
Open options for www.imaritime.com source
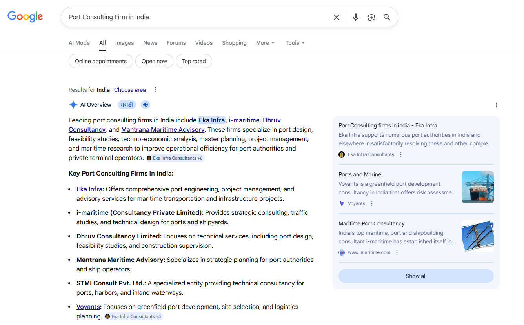point(397,252)
